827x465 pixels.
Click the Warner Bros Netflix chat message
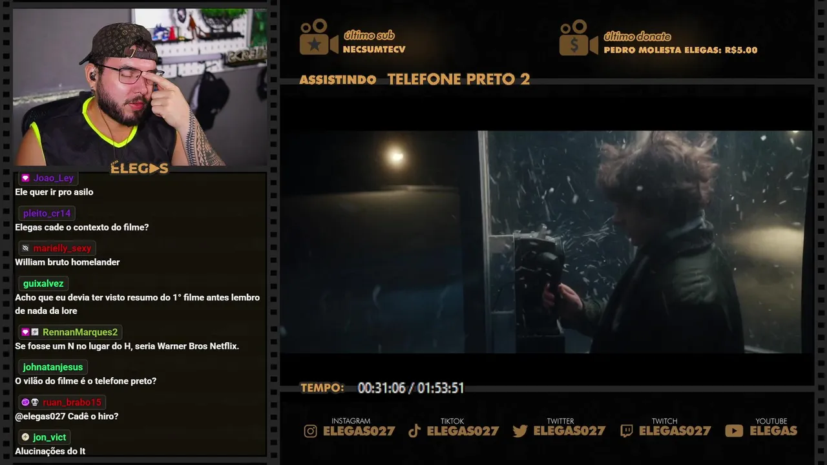(127, 346)
